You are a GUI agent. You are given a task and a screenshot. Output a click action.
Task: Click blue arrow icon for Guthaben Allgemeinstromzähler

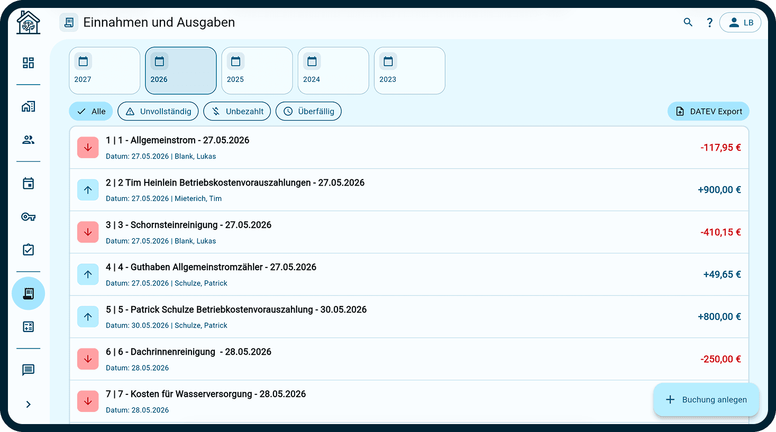(x=88, y=274)
